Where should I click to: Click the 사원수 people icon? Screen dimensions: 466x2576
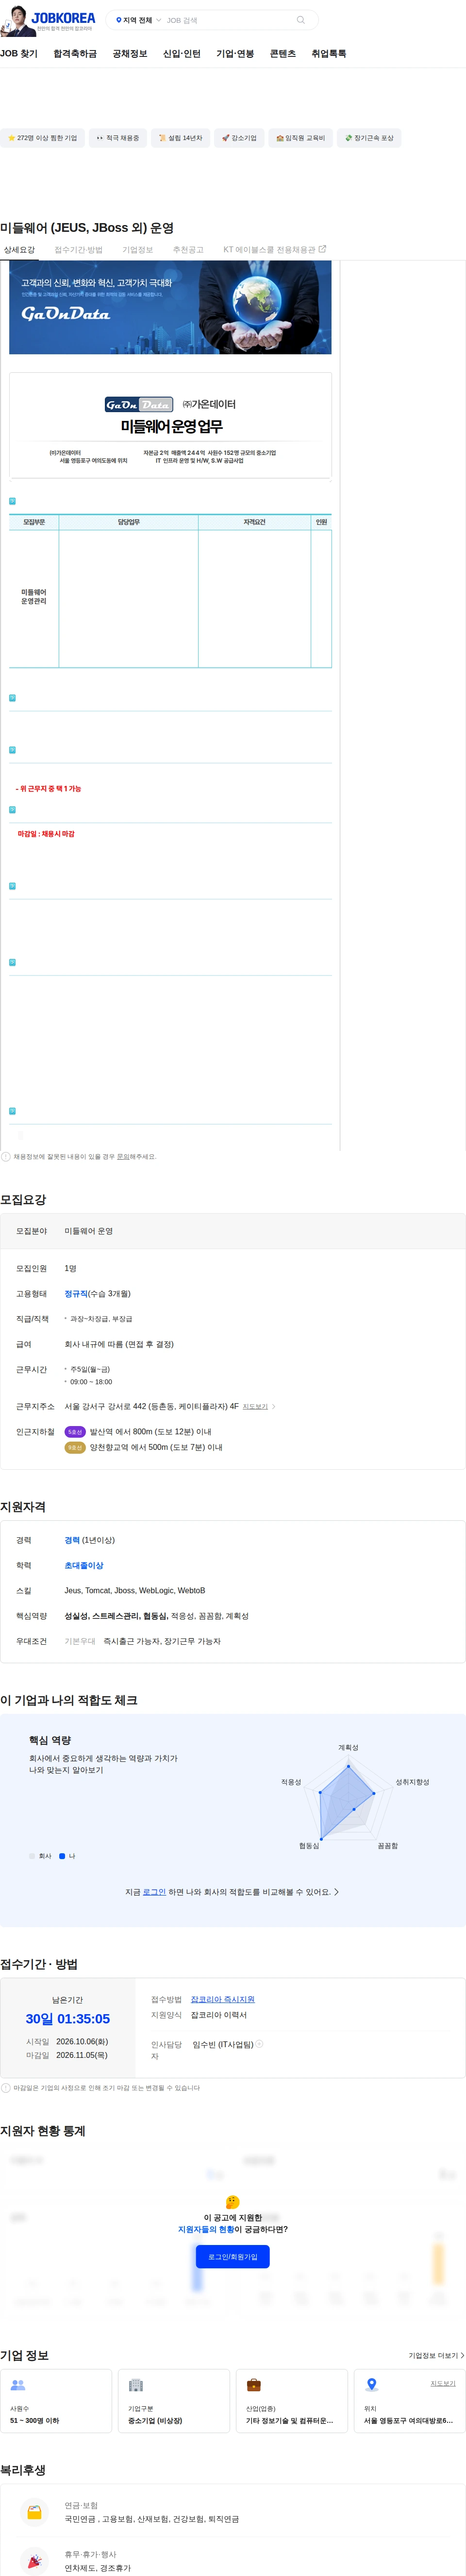[18, 2384]
